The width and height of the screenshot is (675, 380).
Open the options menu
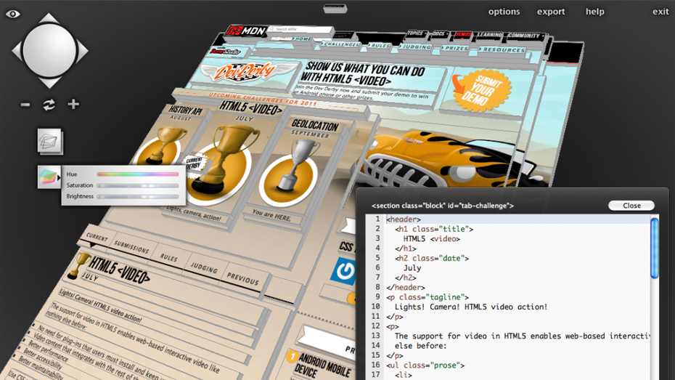point(504,12)
